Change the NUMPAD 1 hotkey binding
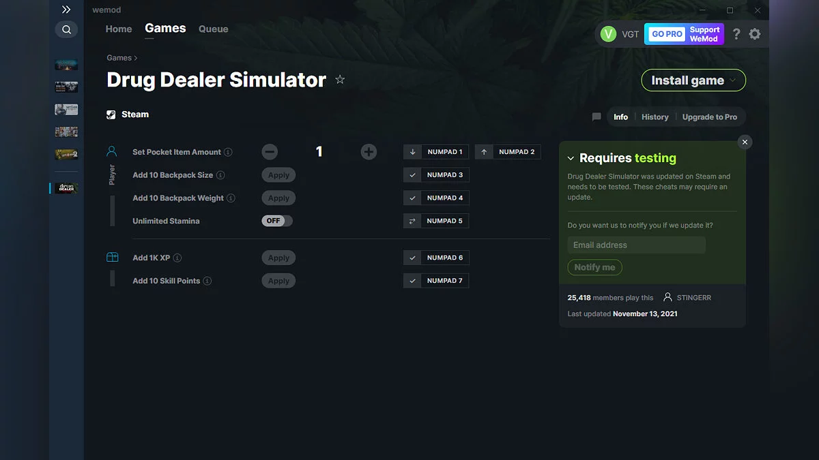This screenshot has width=819, height=460. tap(445, 152)
